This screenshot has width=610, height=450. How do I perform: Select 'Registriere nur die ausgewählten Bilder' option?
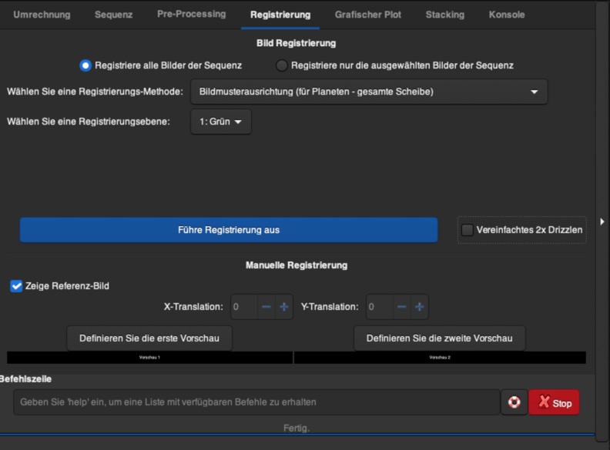282,65
